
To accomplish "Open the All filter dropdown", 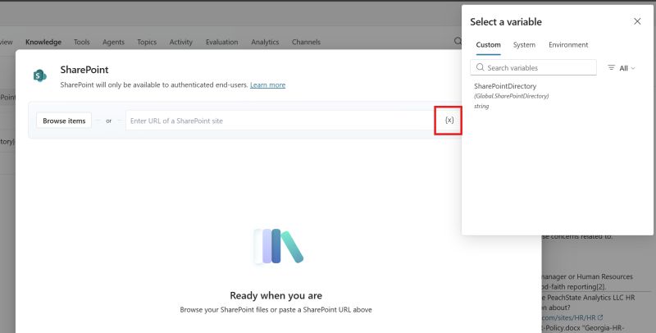I will (622, 68).
